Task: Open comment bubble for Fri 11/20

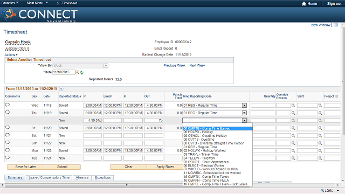Action: tap(8, 127)
